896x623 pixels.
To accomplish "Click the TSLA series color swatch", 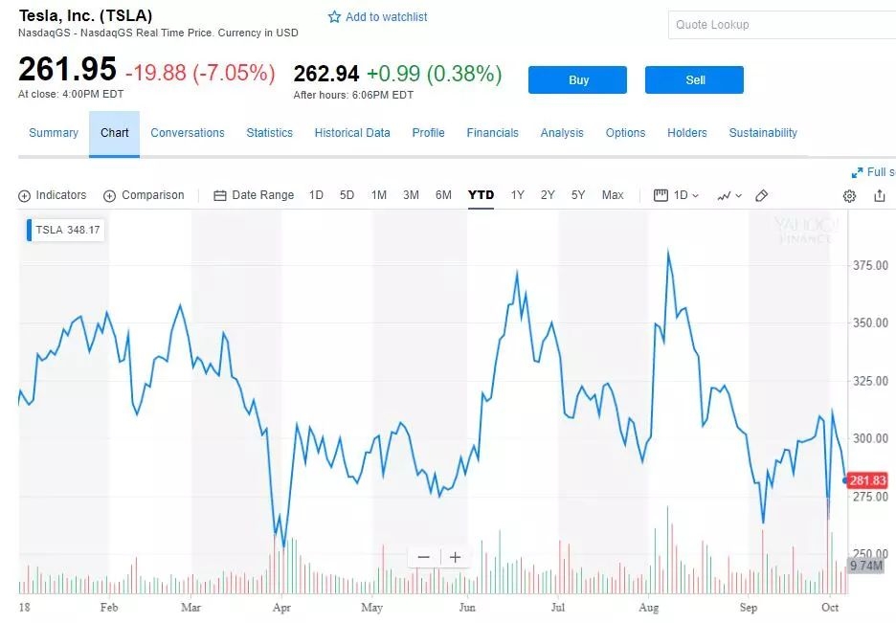I will [30, 230].
